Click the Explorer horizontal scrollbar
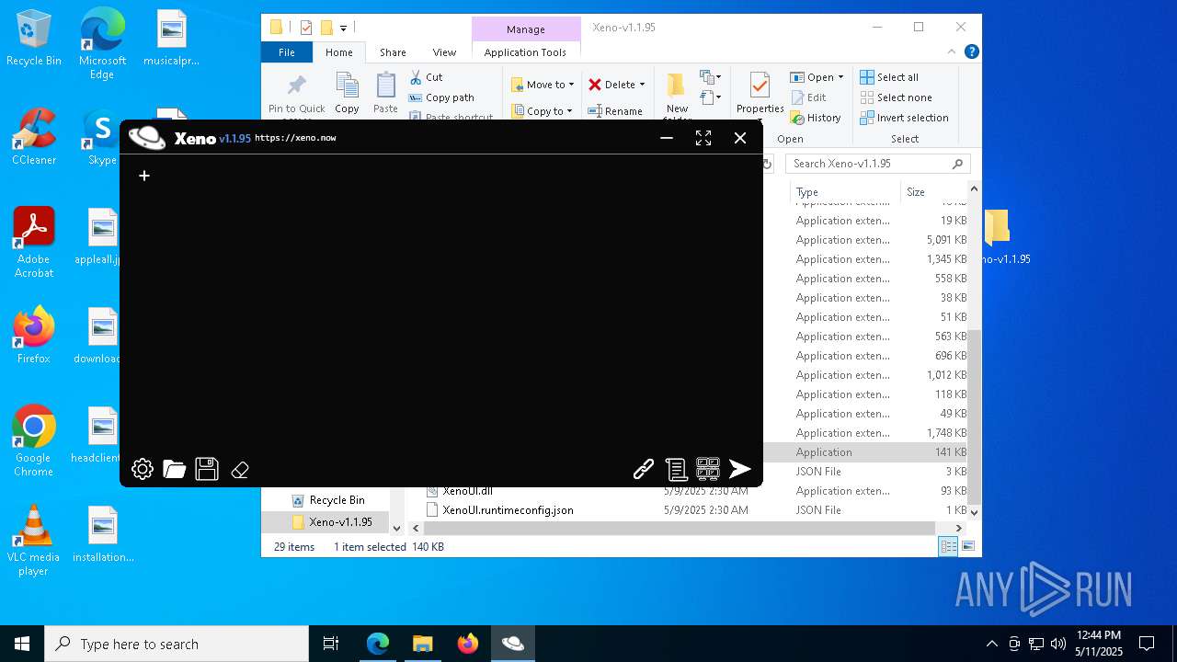This screenshot has height=662, width=1177. 679,528
